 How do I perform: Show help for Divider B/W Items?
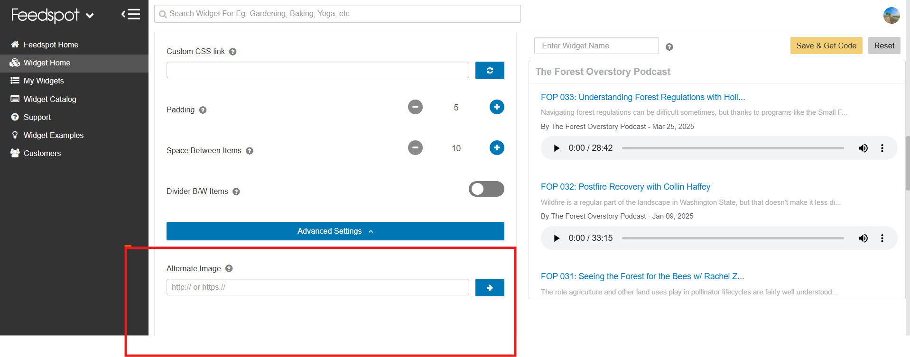point(236,192)
